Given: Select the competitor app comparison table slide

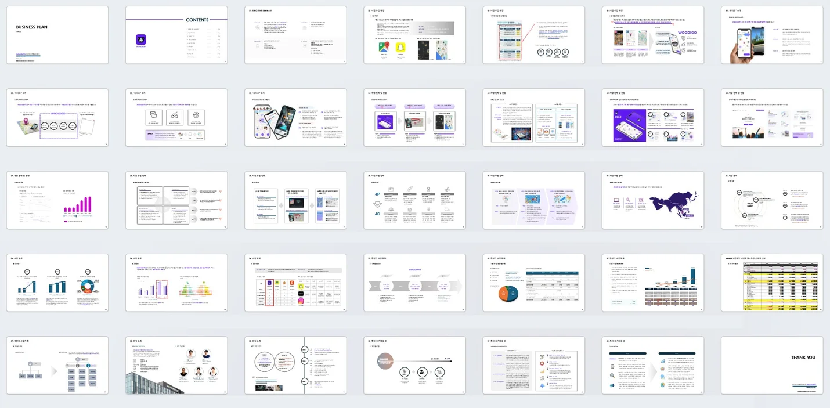Looking at the screenshot, I should [x=295, y=283].
